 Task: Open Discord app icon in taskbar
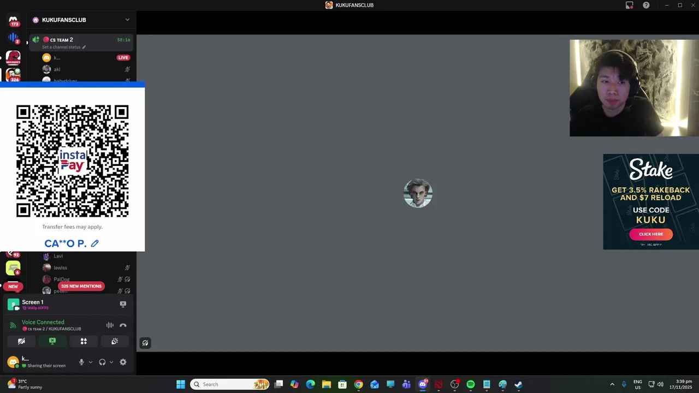pos(423,384)
